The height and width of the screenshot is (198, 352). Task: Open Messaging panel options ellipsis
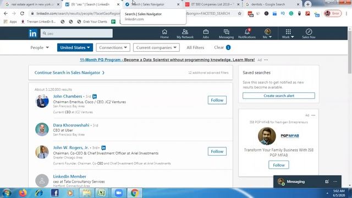335,182
